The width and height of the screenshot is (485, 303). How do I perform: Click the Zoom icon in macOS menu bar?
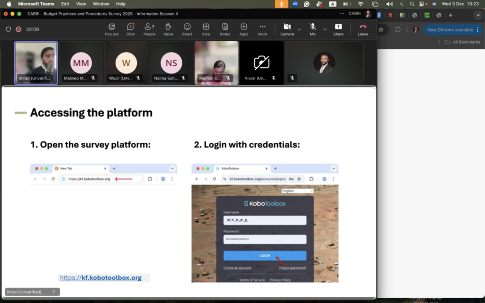[x=295, y=4]
